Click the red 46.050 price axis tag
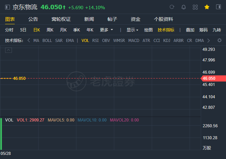 click(x=213, y=78)
